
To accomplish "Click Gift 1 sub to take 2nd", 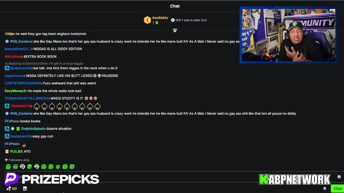I will click(x=189, y=20).
